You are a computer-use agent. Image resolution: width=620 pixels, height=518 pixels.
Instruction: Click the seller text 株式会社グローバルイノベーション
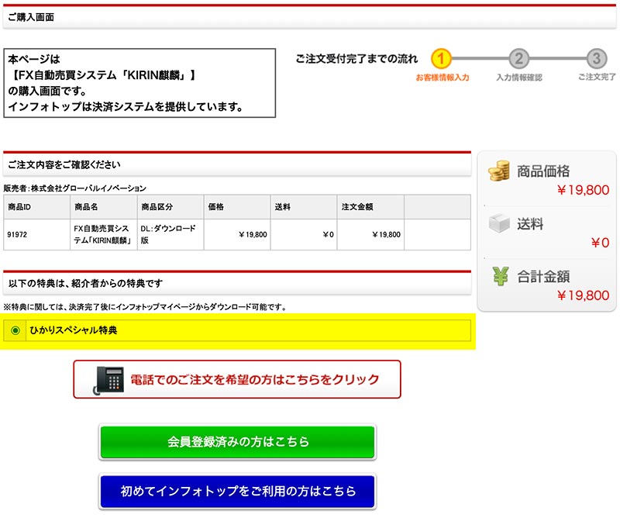click(88, 188)
